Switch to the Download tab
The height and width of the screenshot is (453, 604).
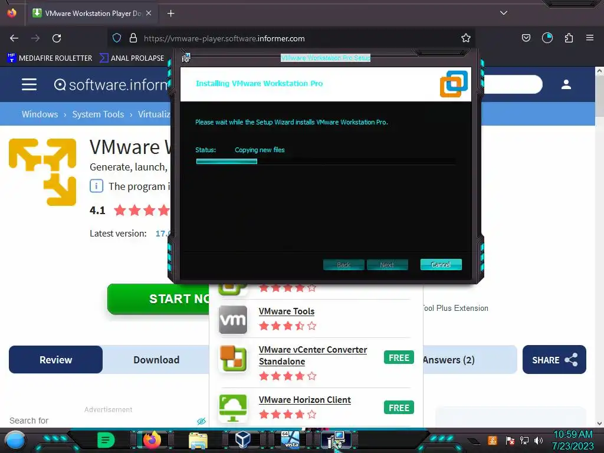[156, 360]
